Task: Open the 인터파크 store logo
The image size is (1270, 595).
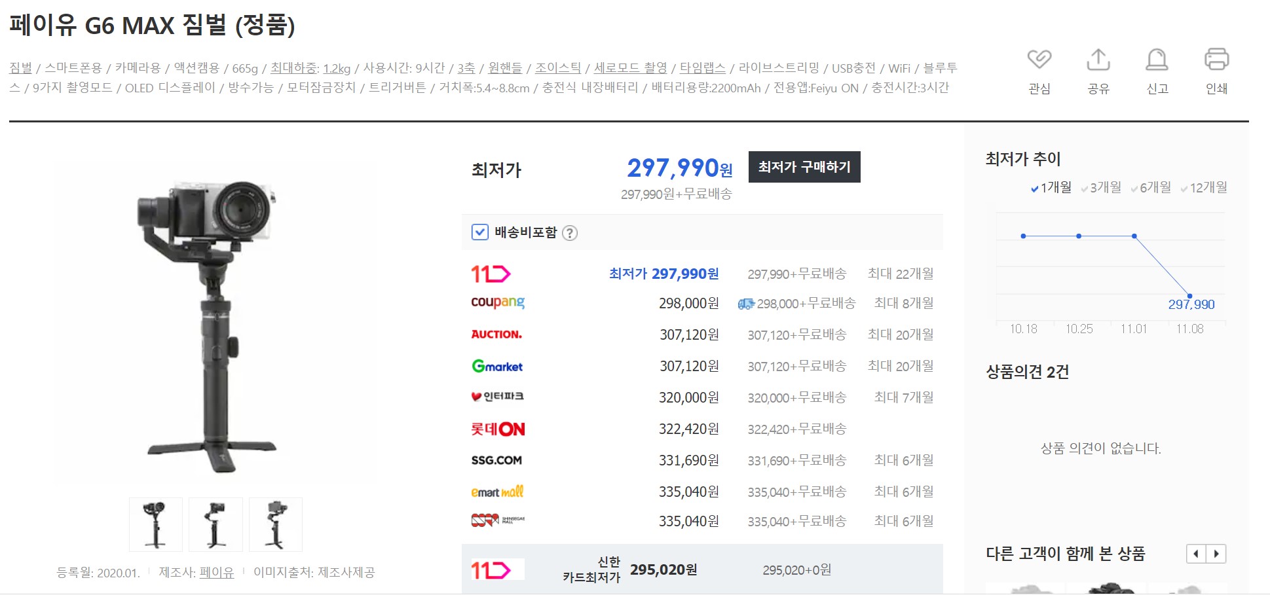Action: (497, 397)
